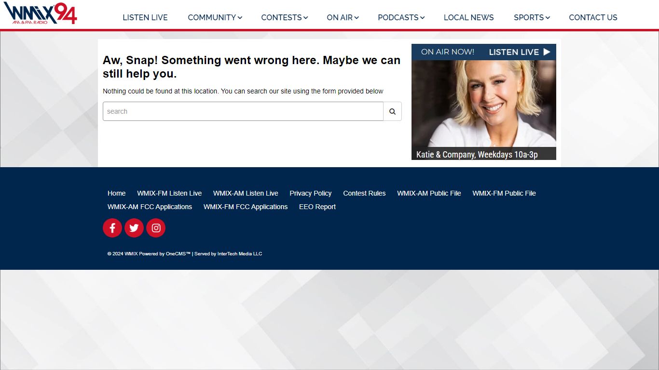The width and height of the screenshot is (659, 370).
Task: Expand the Podcasts dropdown menu
Action: click(x=401, y=17)
